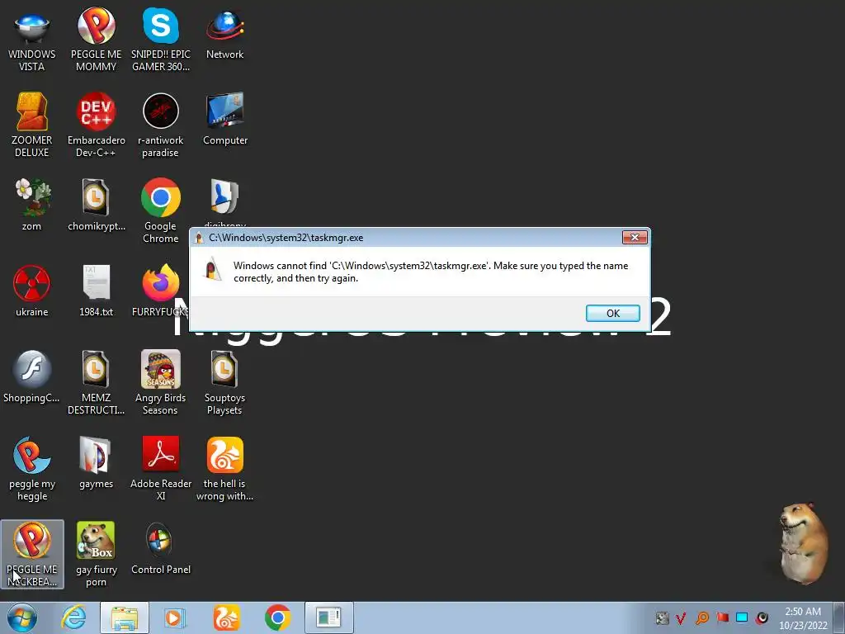This screenshot has width=845, height=634.
Task: Click the orange magnifier tray icon
Action: (701, 617)
